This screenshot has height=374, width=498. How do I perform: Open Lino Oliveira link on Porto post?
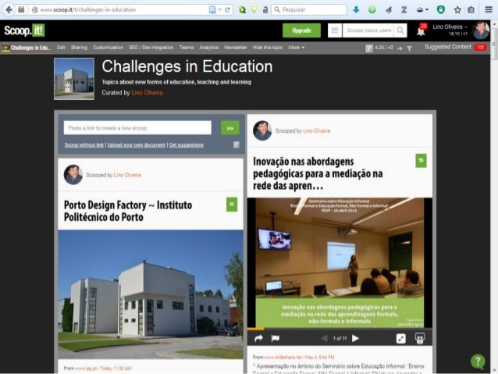pyautogui.click(x=127, y=175)
